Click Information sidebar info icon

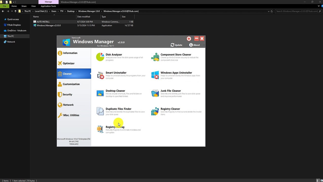60,53
